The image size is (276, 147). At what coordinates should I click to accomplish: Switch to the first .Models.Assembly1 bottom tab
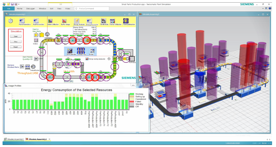14,139
